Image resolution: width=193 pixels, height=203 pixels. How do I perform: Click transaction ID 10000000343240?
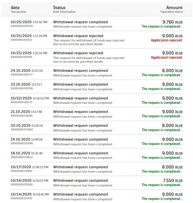[x=22, y=88]
